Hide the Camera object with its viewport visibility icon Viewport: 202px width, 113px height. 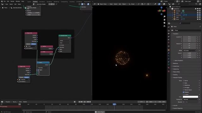point(198,11)
